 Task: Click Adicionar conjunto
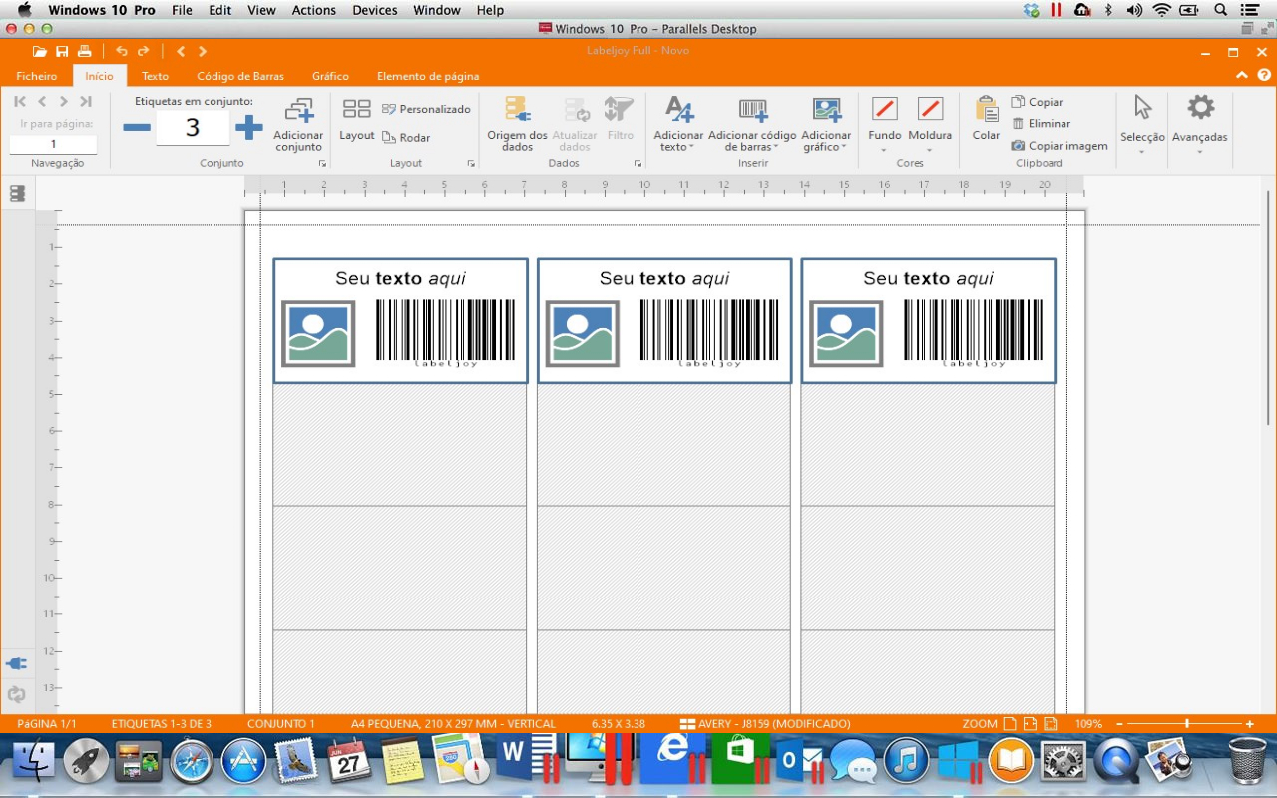(x=298, y=125)
